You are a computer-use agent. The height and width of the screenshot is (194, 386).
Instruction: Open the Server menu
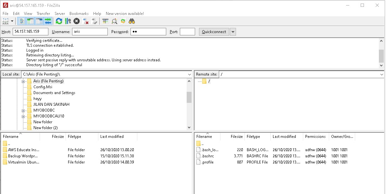60,14
